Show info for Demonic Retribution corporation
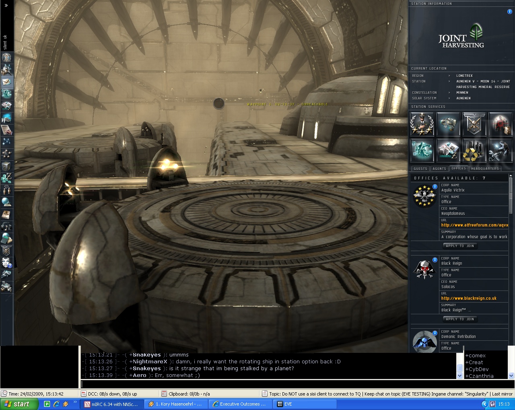The height and width of the screenshot is (410, 515). (x=435, y=333)
